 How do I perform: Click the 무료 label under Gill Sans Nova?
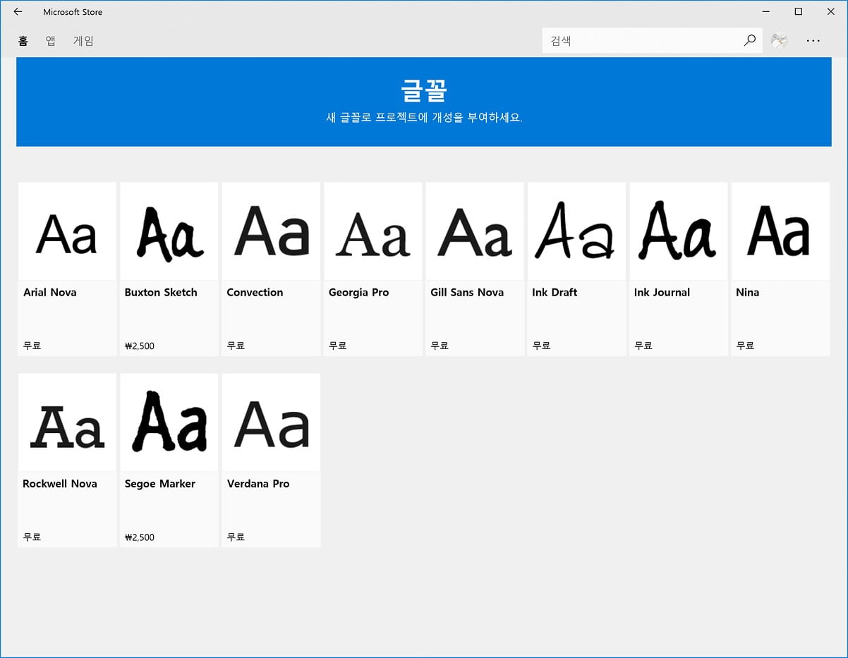pyautogui.click(x=440, y=346)
